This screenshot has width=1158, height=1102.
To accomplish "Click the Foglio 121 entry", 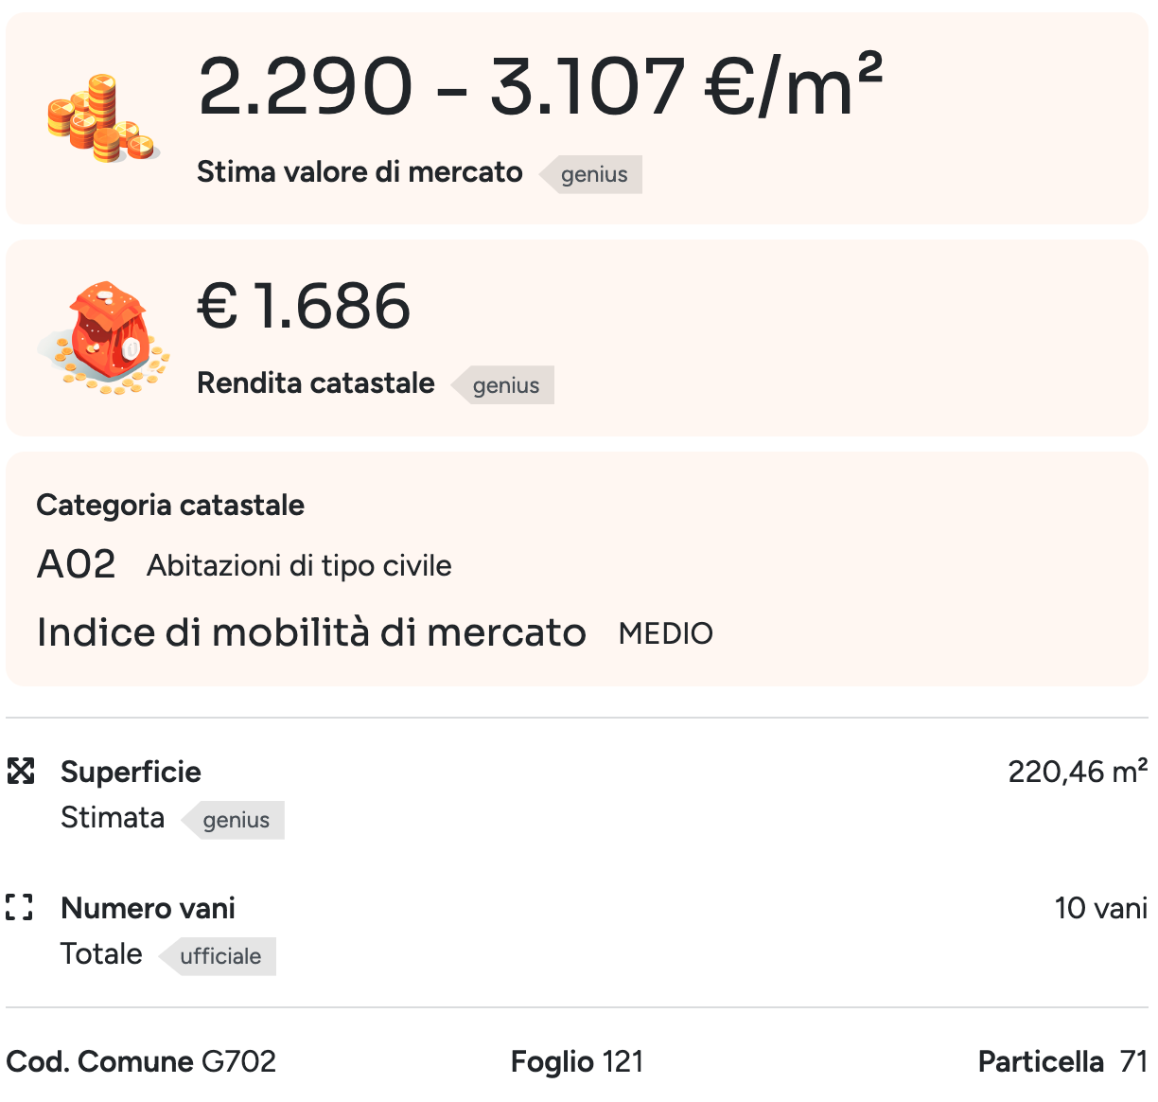I will coord(577,1062).
